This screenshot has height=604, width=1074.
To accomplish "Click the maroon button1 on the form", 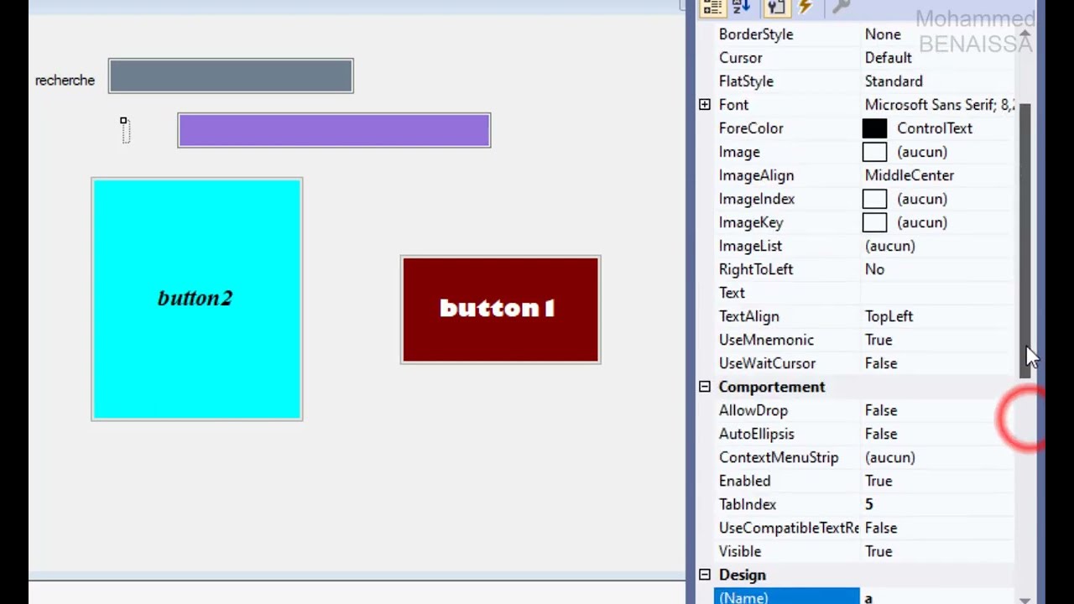I will 501,310.
